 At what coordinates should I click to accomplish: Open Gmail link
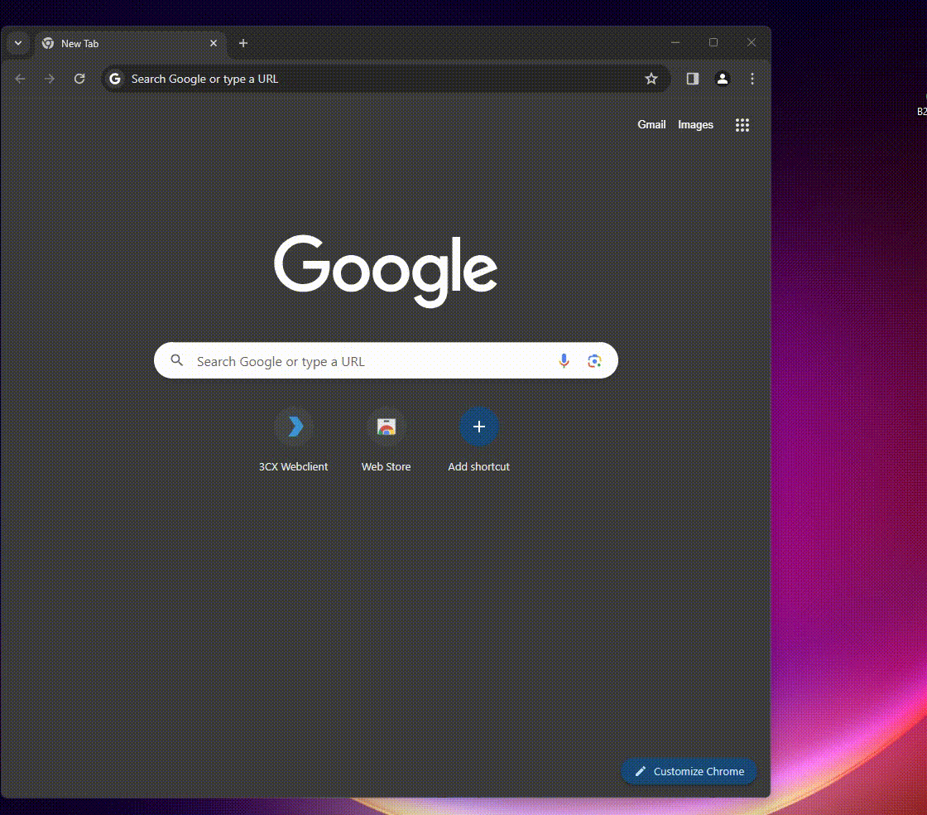(x=651, y=125)
